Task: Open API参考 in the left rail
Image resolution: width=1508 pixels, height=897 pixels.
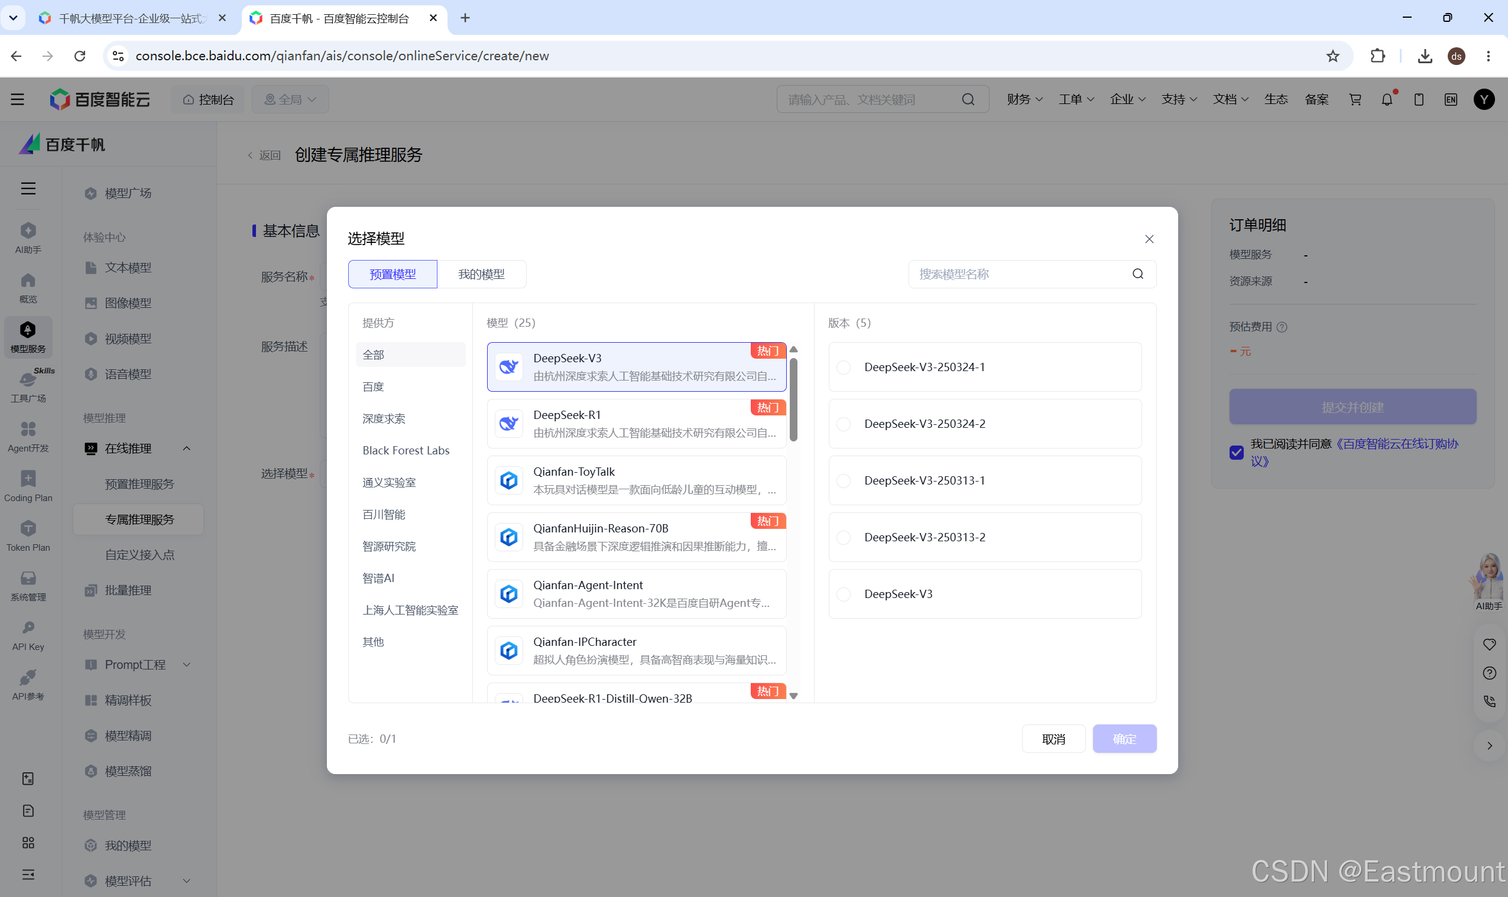Action: tap(28, 684)
